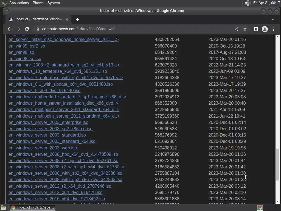Click date 2022-Jun-09 03:09
Viewport: 281px width, 211px height.
227,71
